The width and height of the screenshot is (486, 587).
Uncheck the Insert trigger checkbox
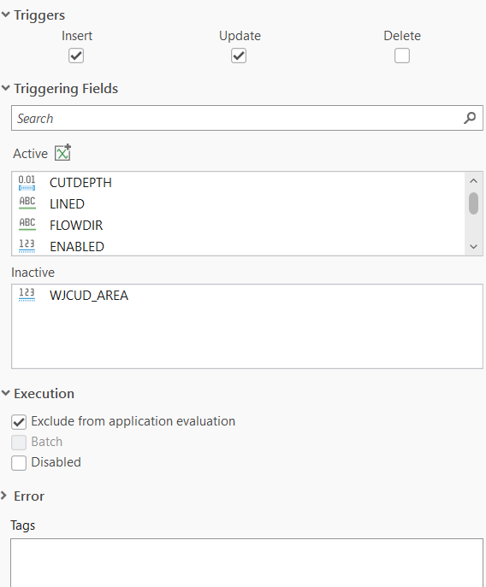point(76,56)
